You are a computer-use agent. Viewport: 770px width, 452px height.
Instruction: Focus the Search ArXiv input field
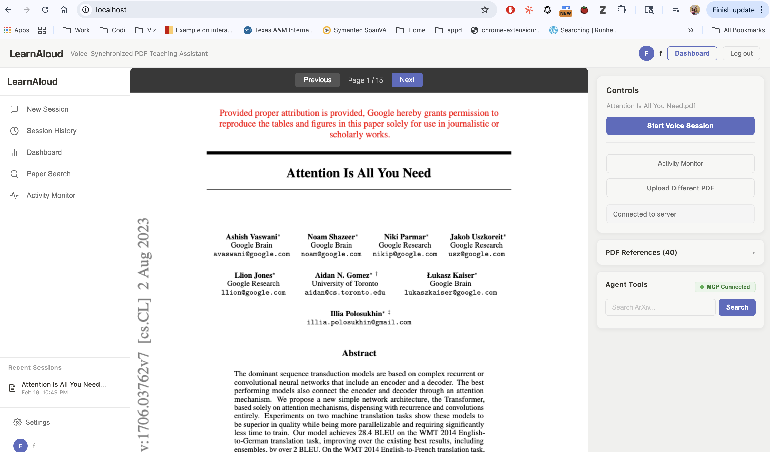[660, 307]
